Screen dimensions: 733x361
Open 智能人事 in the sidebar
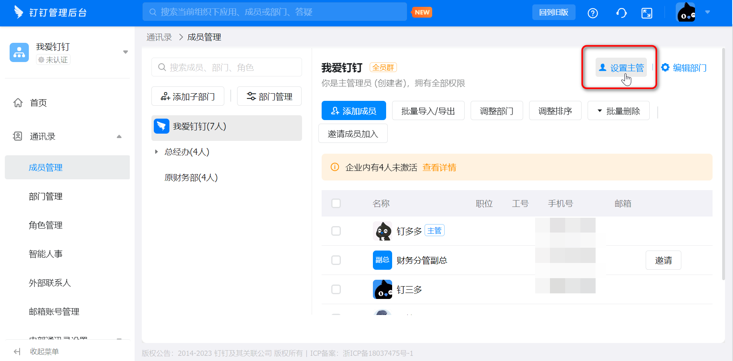click(46, 254)
